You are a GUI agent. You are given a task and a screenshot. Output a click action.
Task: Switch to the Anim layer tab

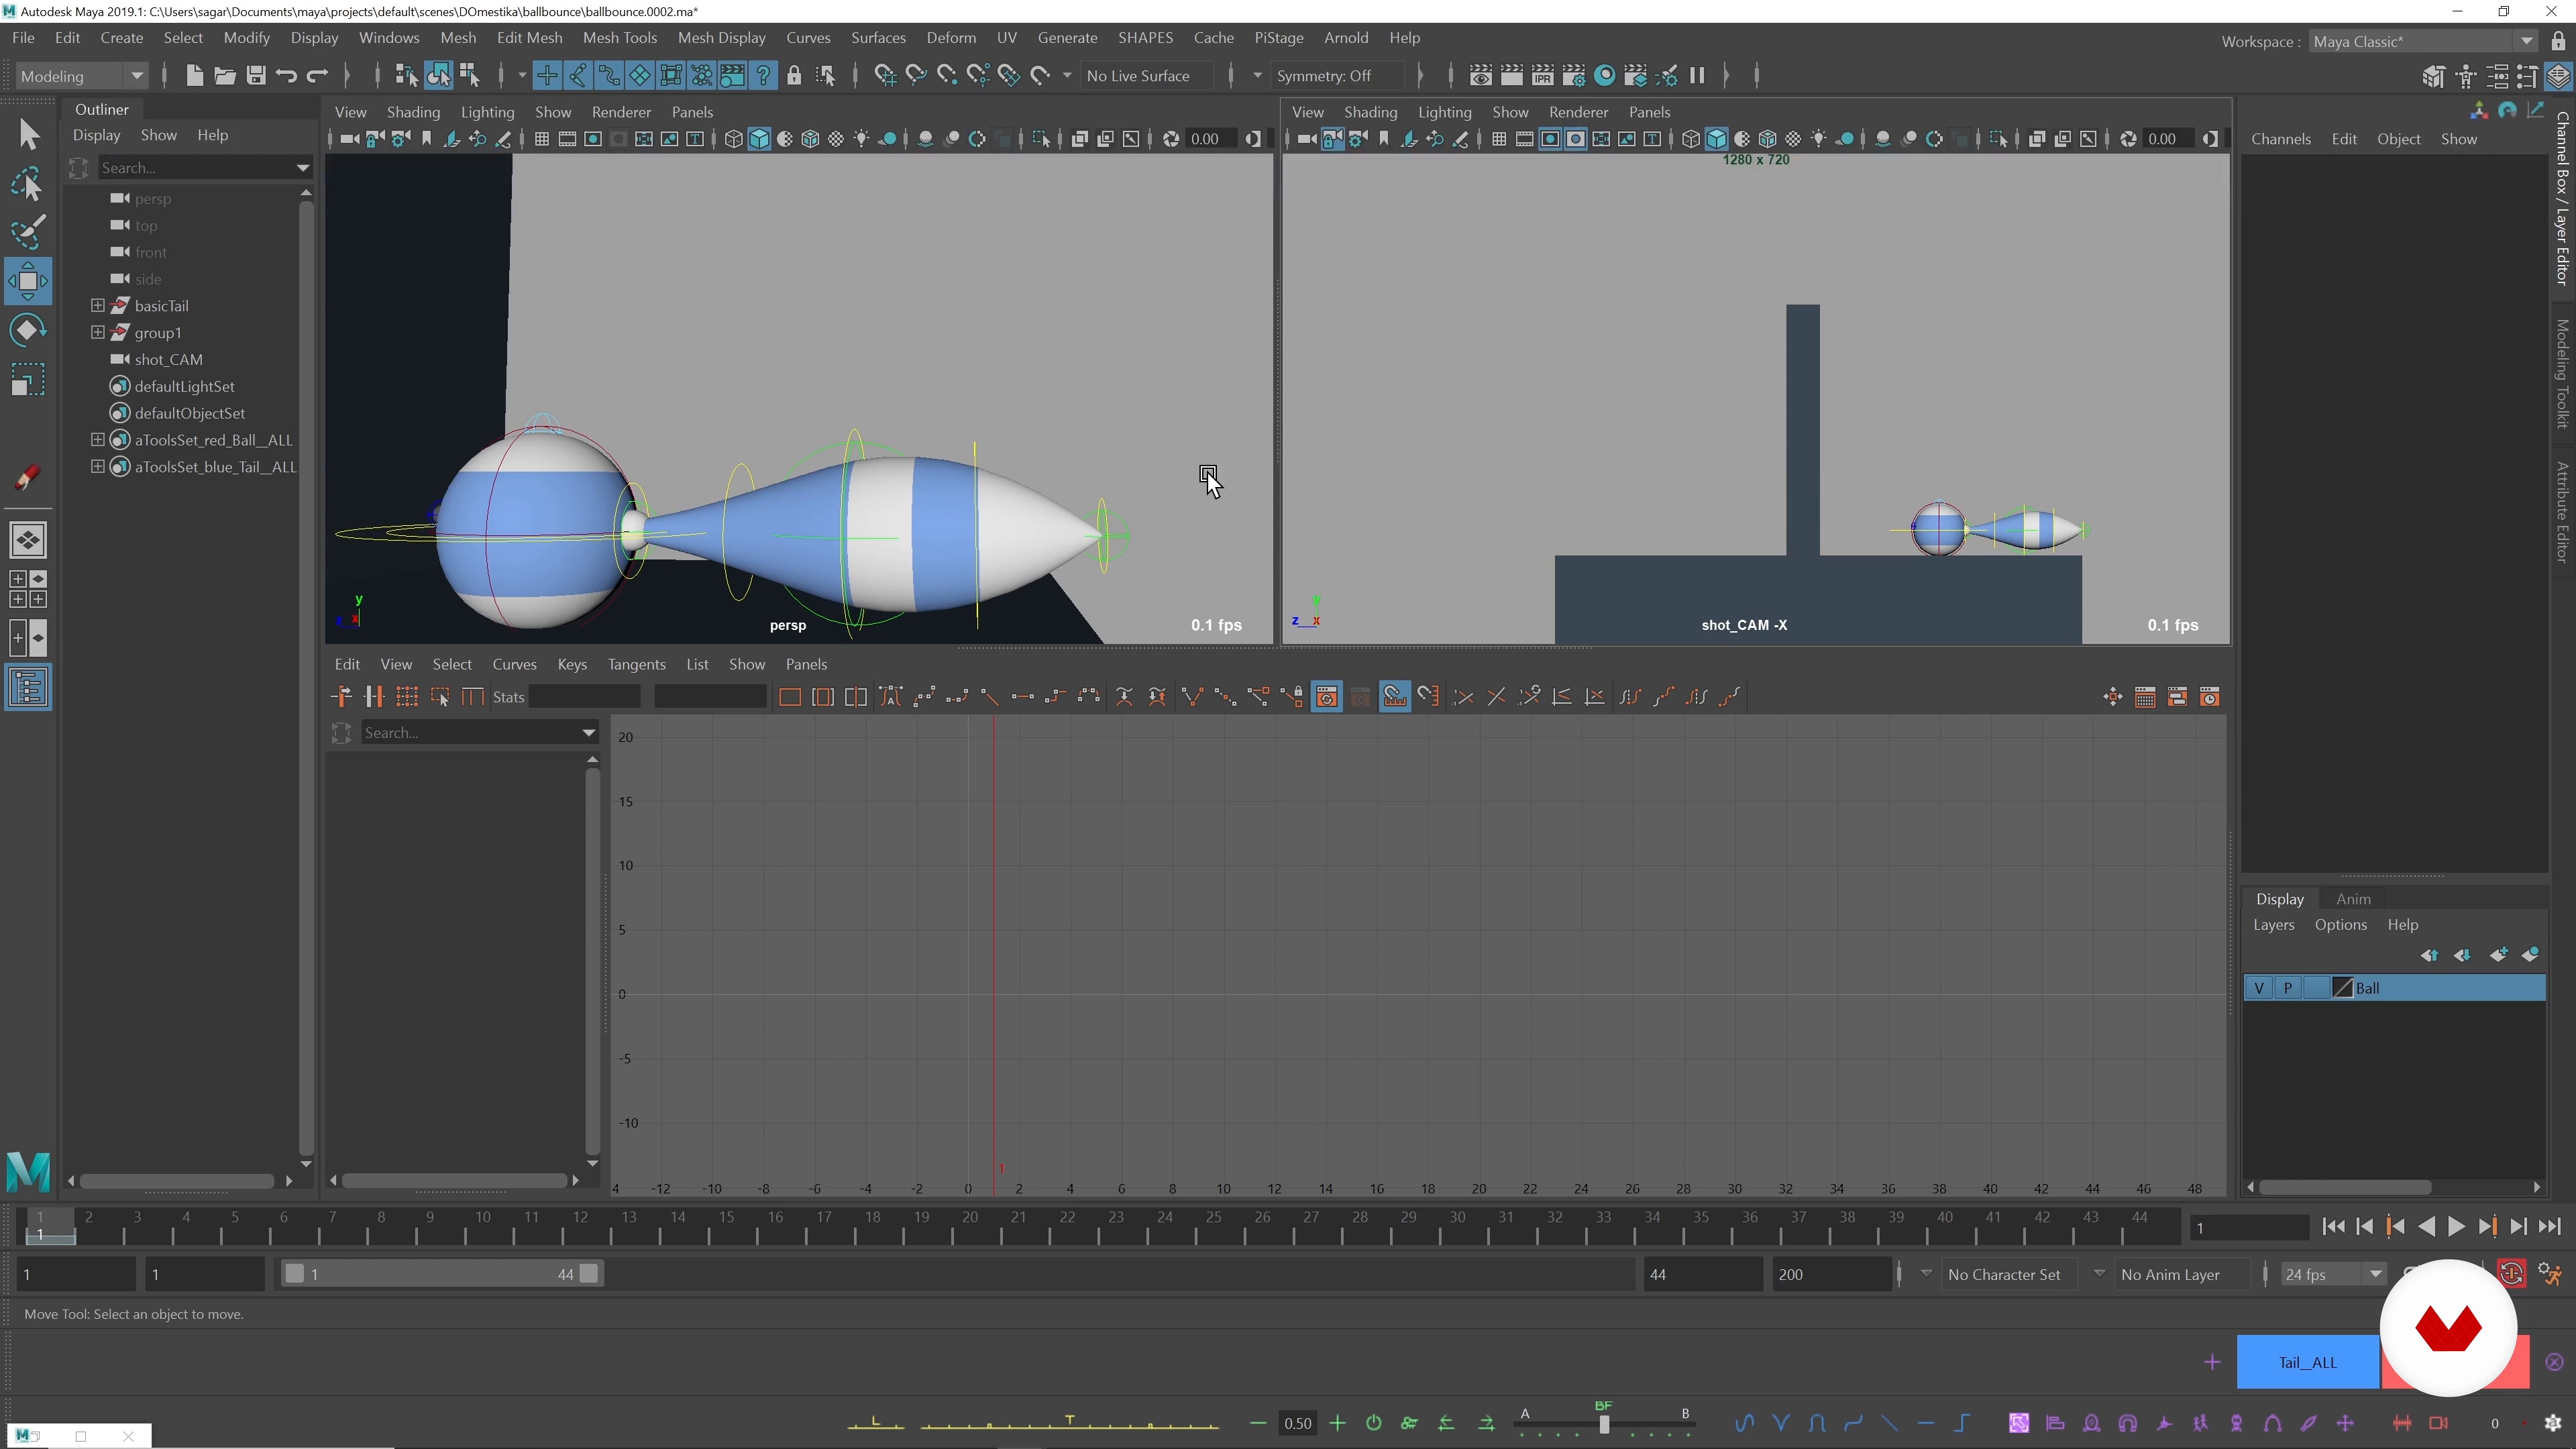(2352, 899)
